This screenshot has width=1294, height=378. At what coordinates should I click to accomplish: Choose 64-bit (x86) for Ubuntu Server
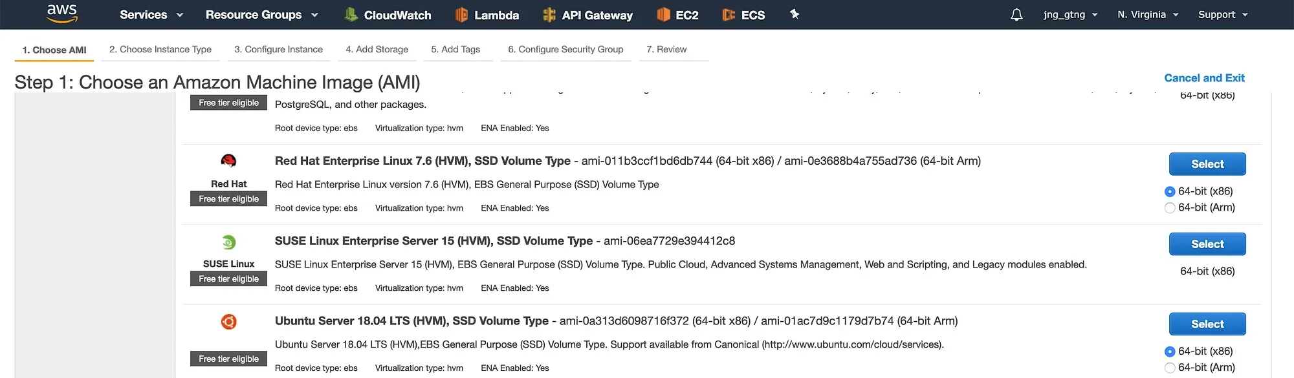pyautogui.click(x=1170, y=352)
